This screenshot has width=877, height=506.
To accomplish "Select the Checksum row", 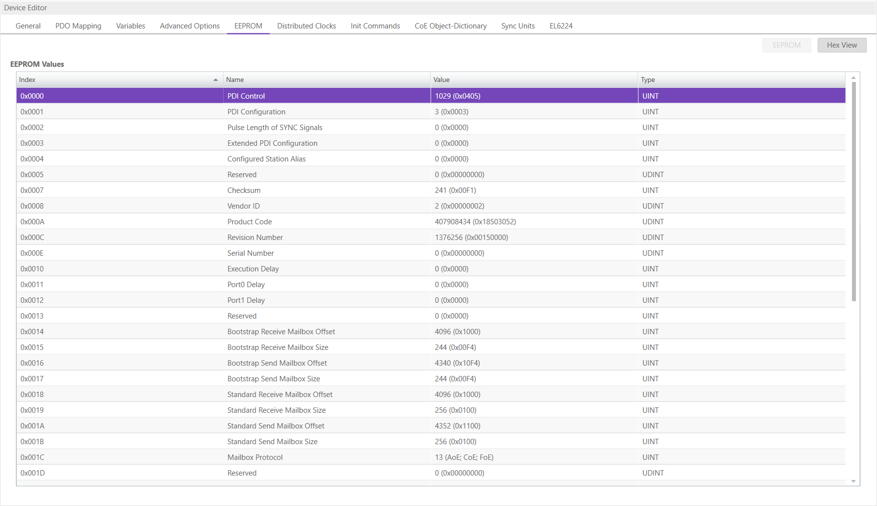I will 244,190.
